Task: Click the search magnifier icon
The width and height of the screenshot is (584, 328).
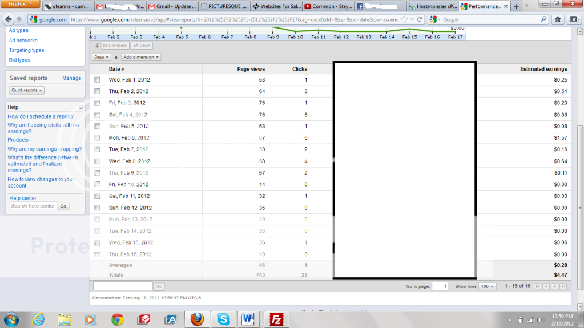Action: point(544,19)
